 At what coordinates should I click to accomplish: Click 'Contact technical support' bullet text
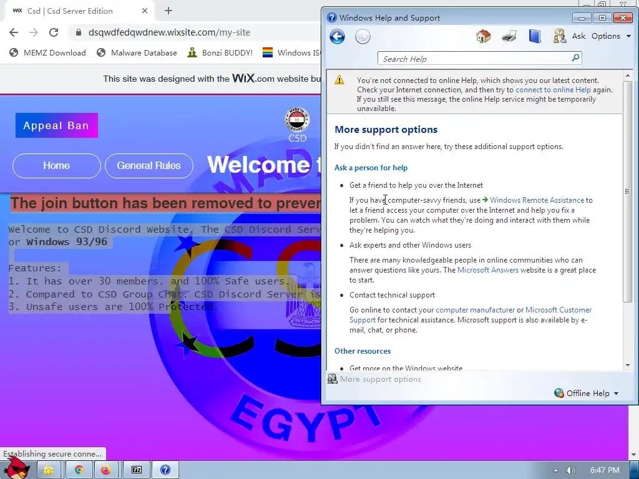tap(392, 295)
